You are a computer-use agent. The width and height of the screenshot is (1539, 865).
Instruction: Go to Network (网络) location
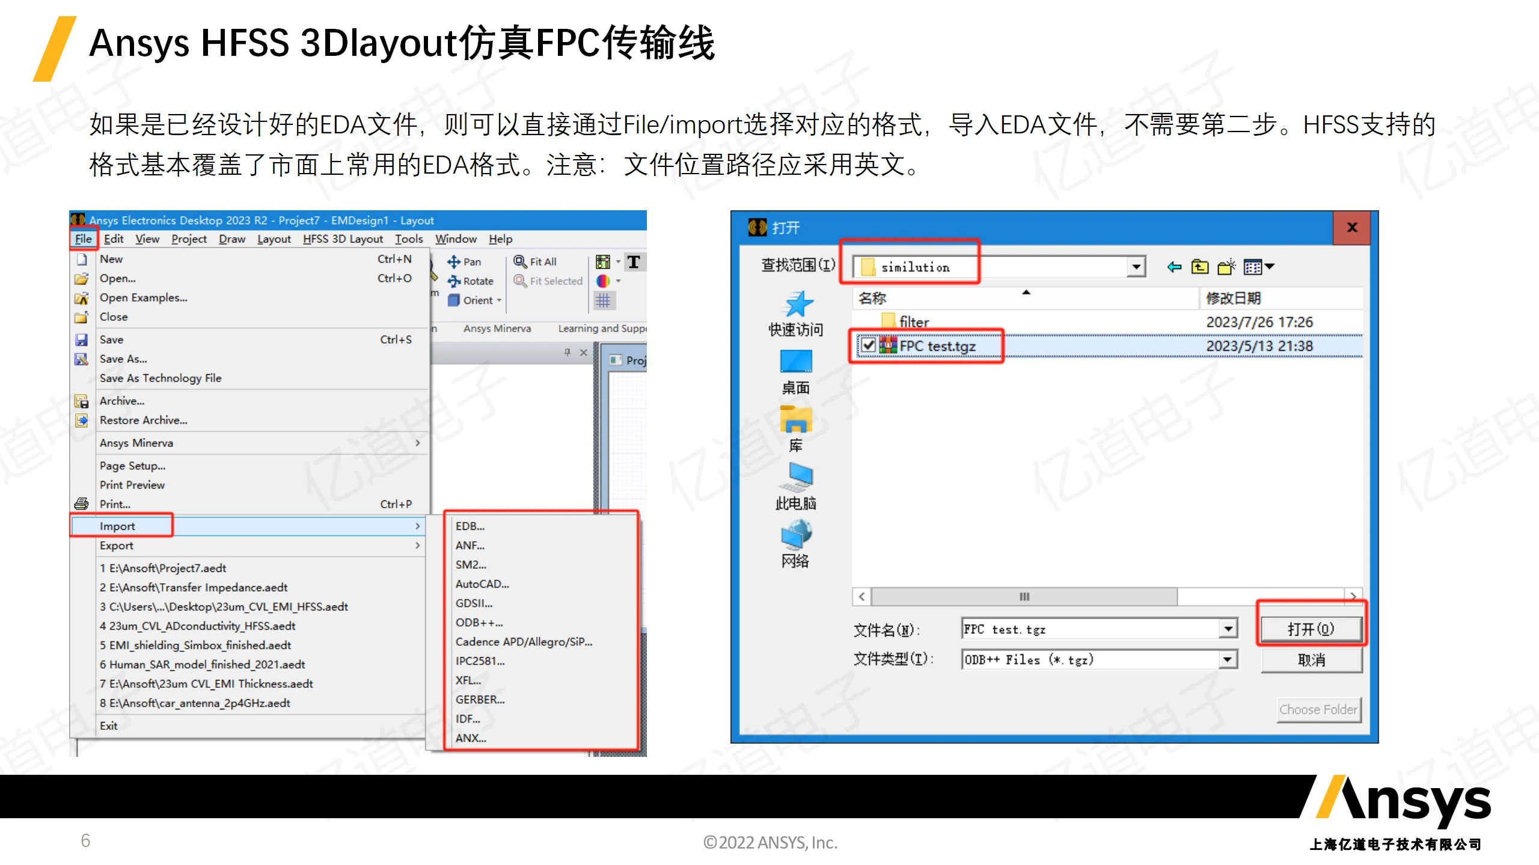pyautogui.click(x=796, y=544)
